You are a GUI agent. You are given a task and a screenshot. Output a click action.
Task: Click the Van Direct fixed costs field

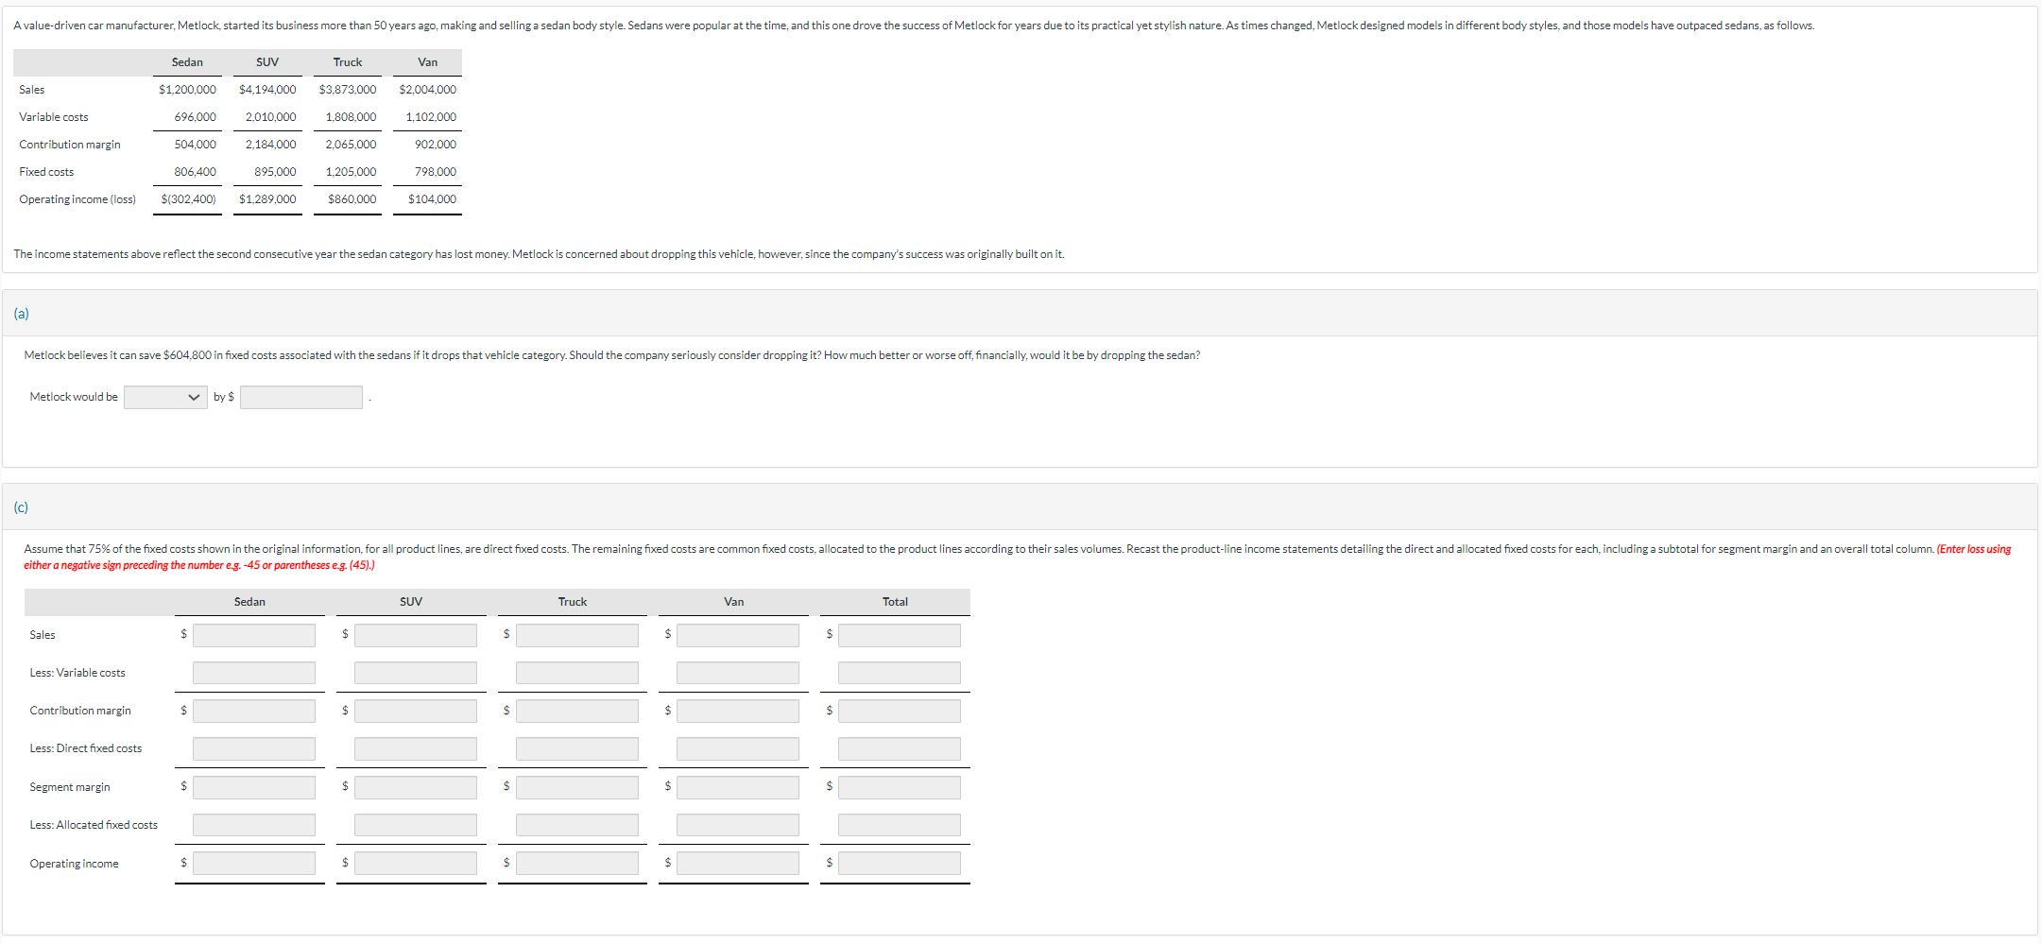pyautogui.click(x=738, y=748)
